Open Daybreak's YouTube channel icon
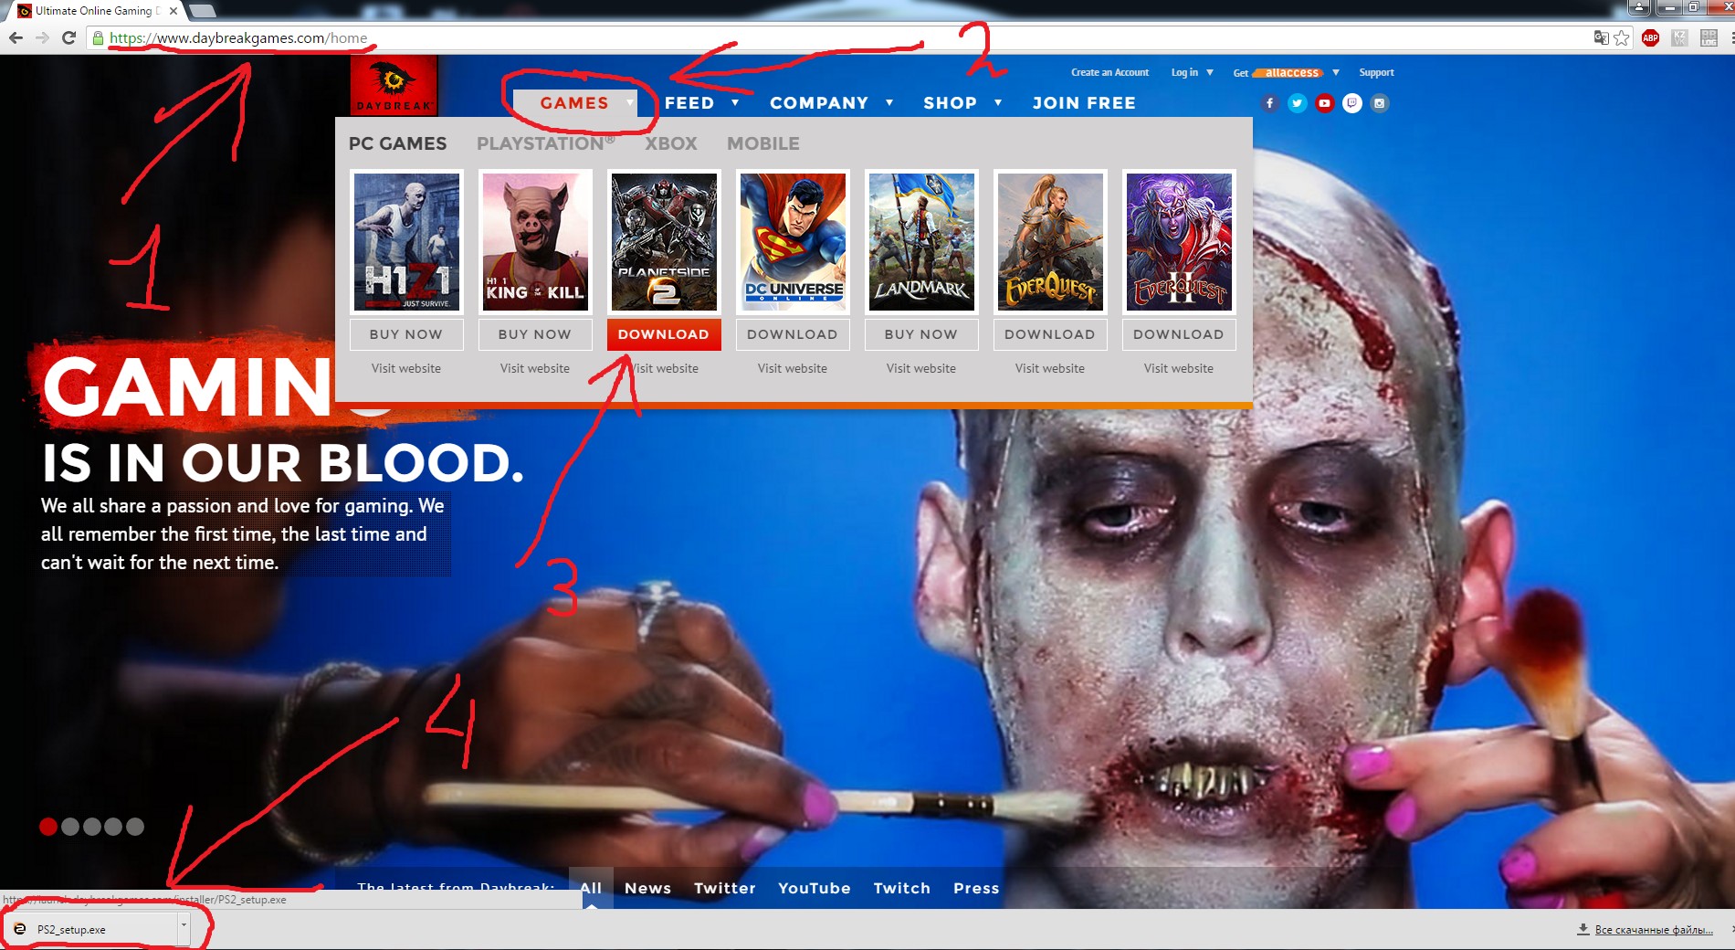This screenshot has width=1735, height=950. point(1324,103)
